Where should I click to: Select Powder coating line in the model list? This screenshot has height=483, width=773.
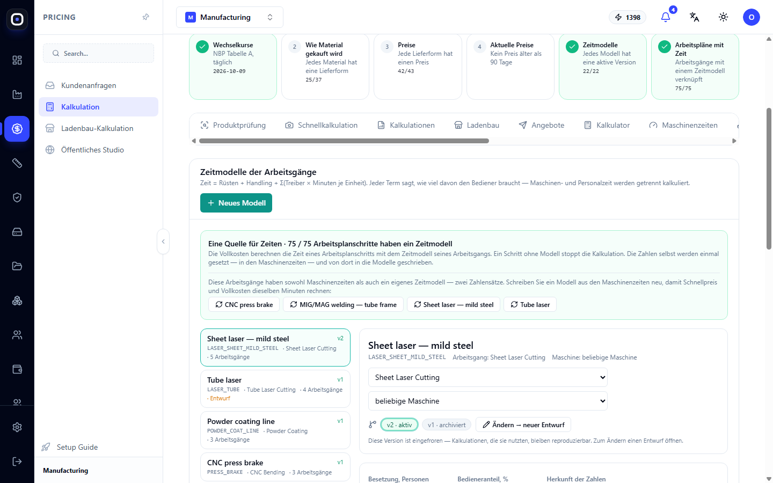[x=275, y=430]
